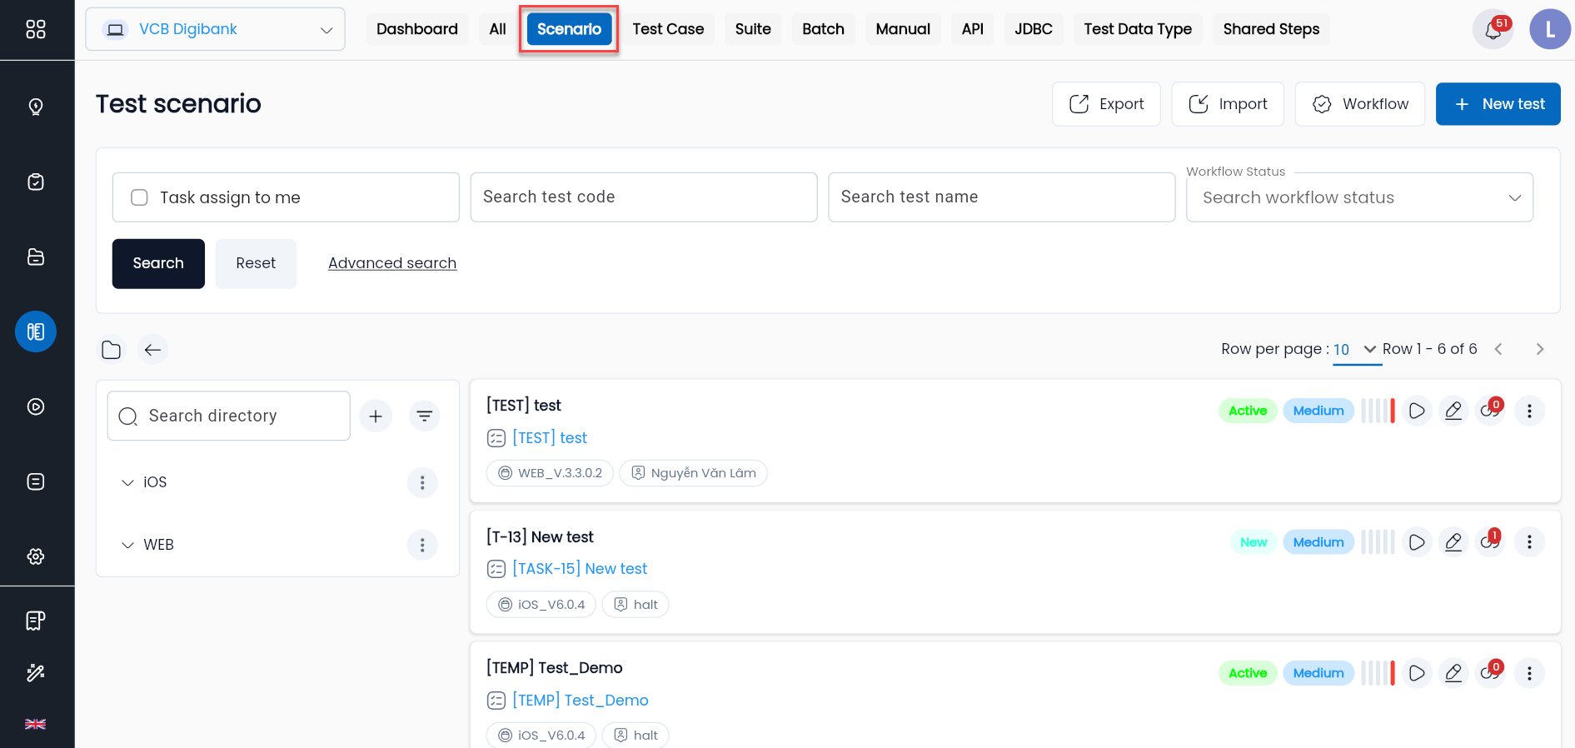Click the UK flag language icon
The width and height of the screenshot is (1575, 748).
tap(36, 724)
